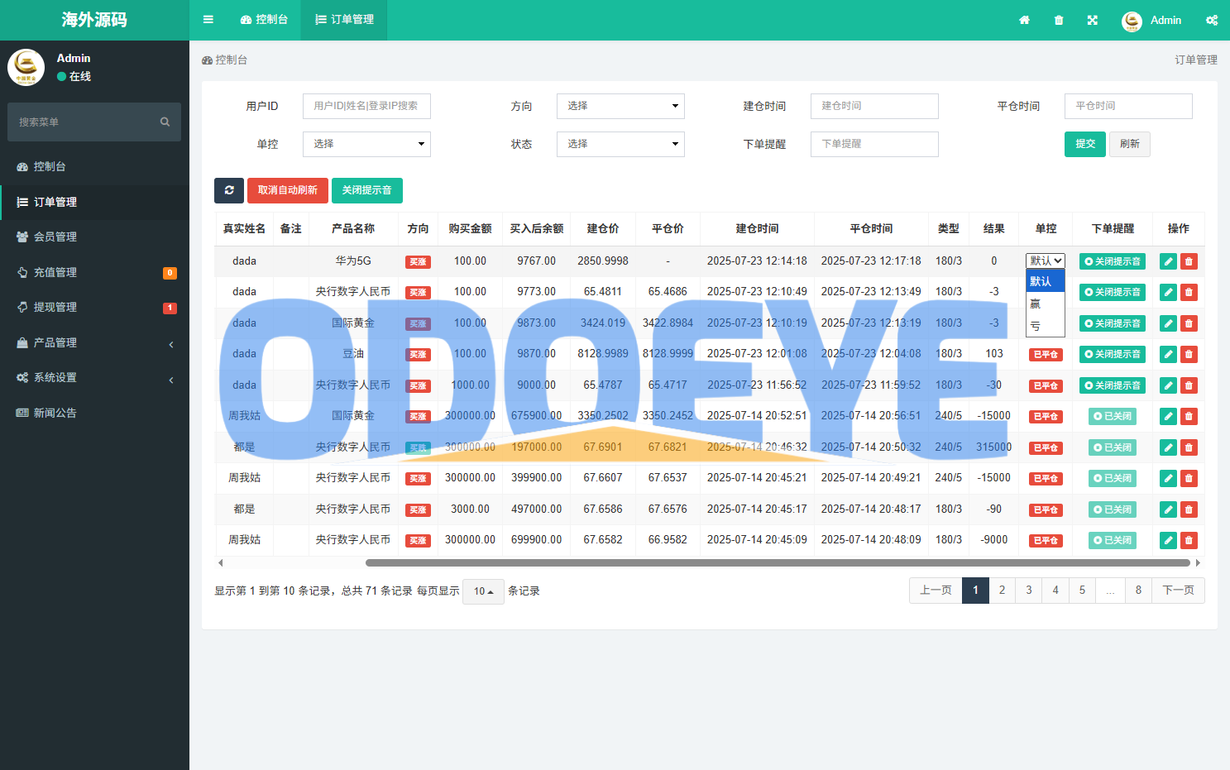Click the hamburger menu toggle icon
The height and width of the screenshot is (770, 1230).
(208, 20)
